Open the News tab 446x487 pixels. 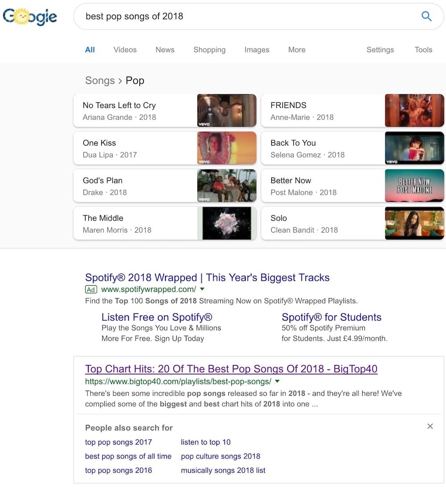tap(165, 50)
